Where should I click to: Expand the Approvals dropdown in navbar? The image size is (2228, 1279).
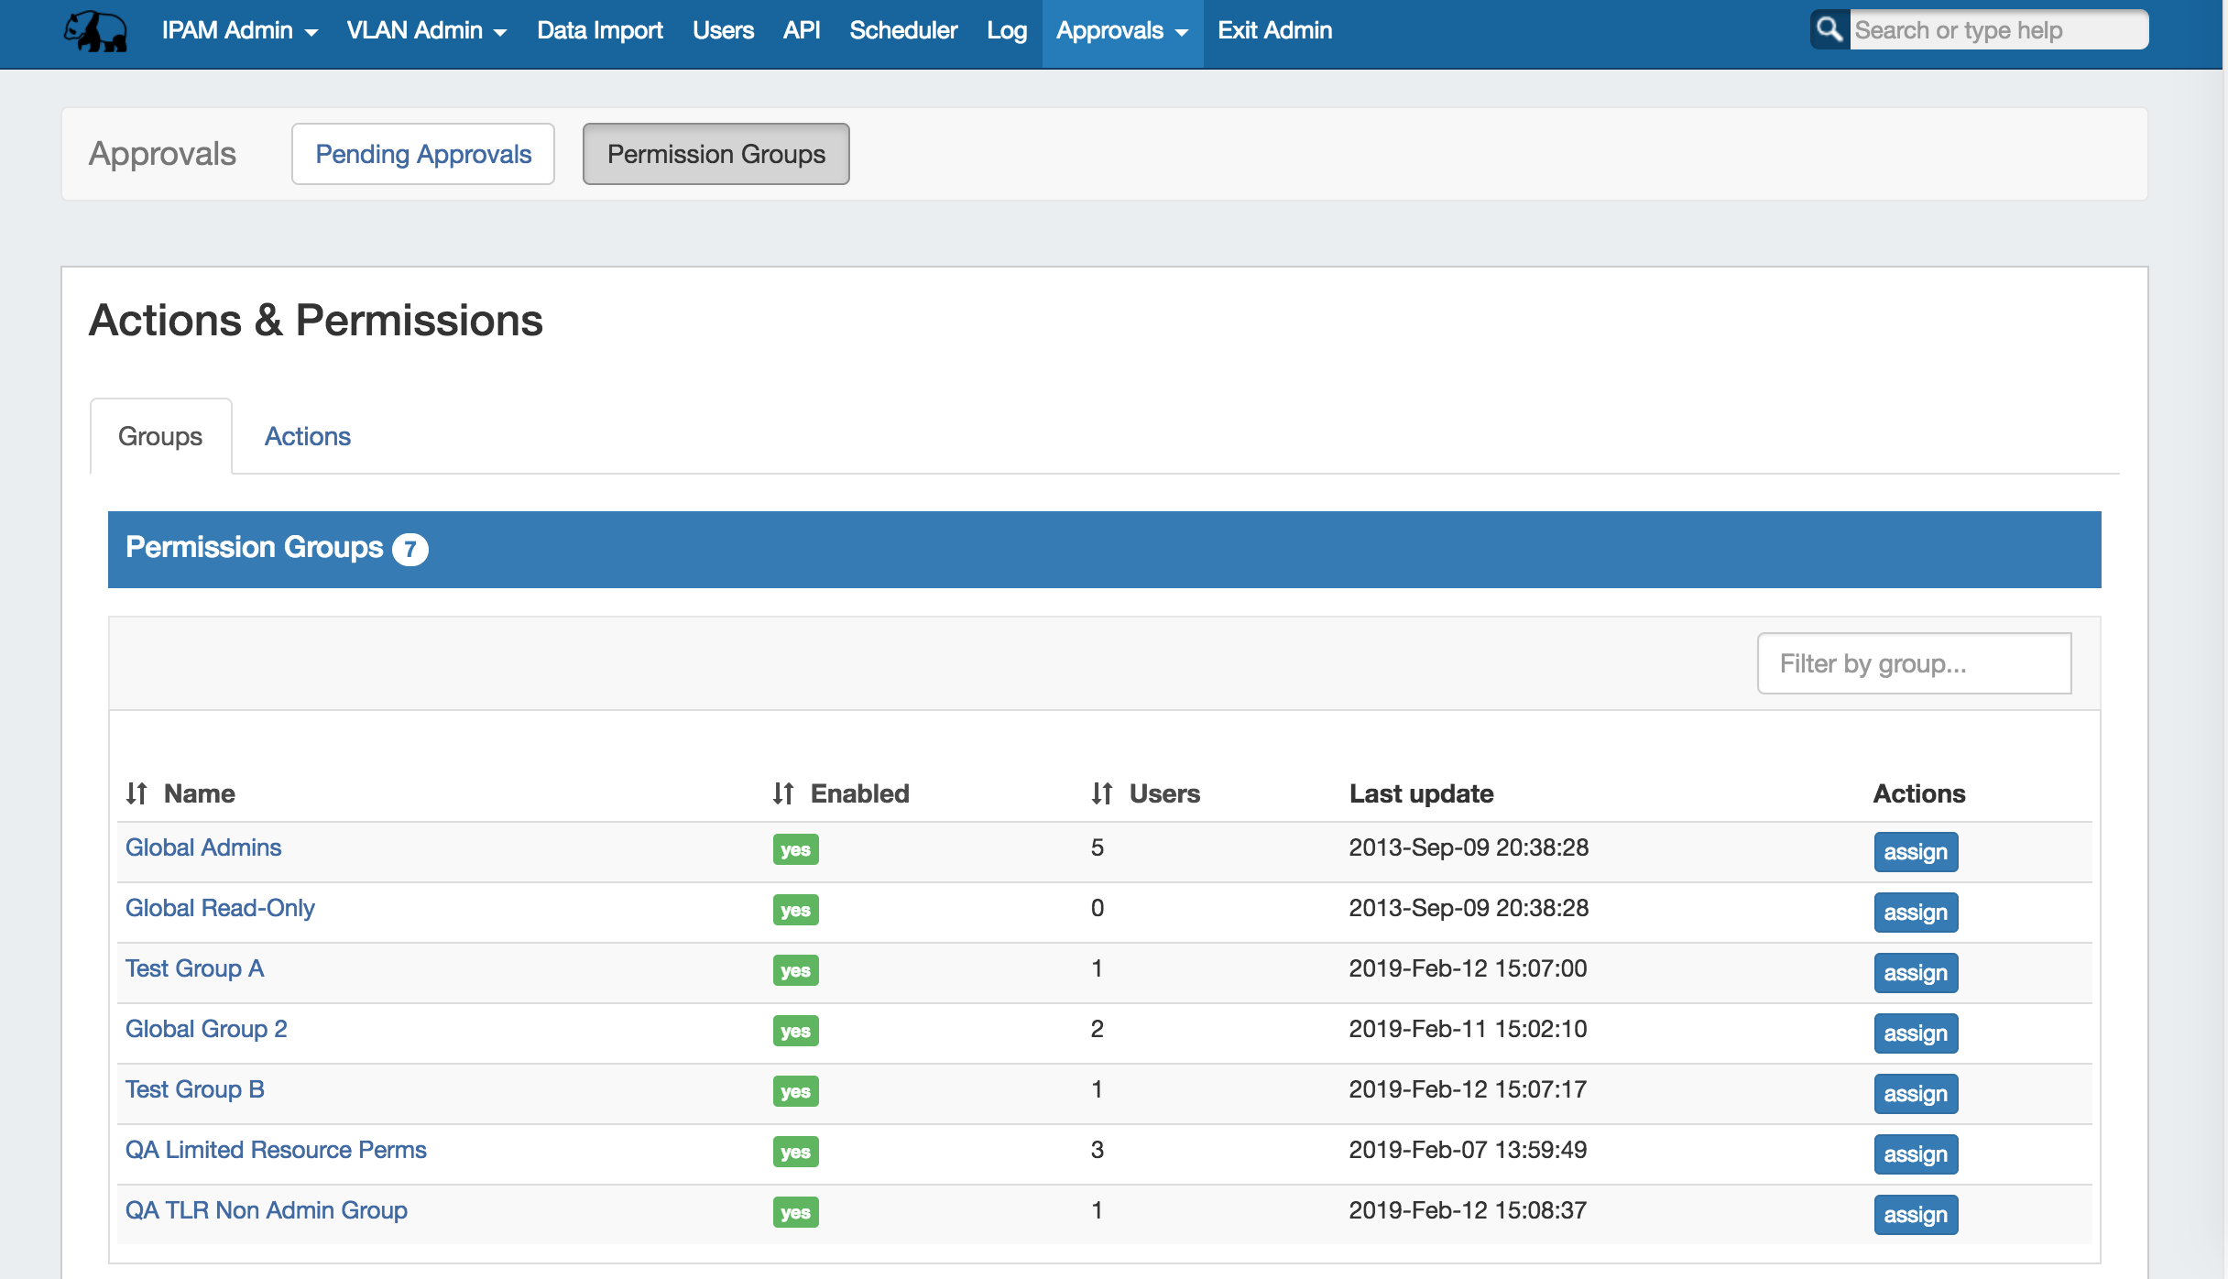[x=1121, y=31]
